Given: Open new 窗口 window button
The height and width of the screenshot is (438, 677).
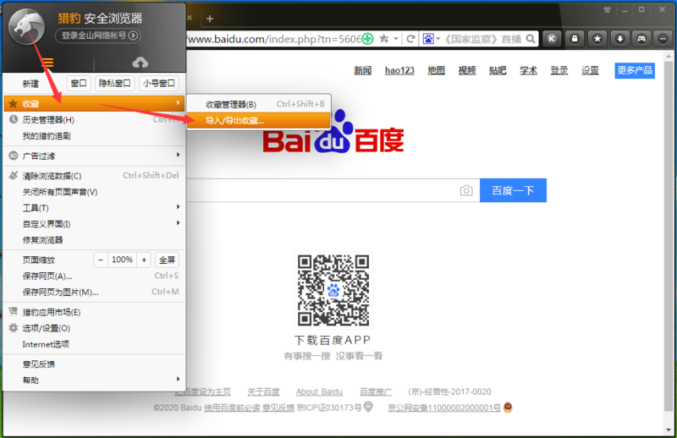Looking at the screenshot, I should click(79, 83).
